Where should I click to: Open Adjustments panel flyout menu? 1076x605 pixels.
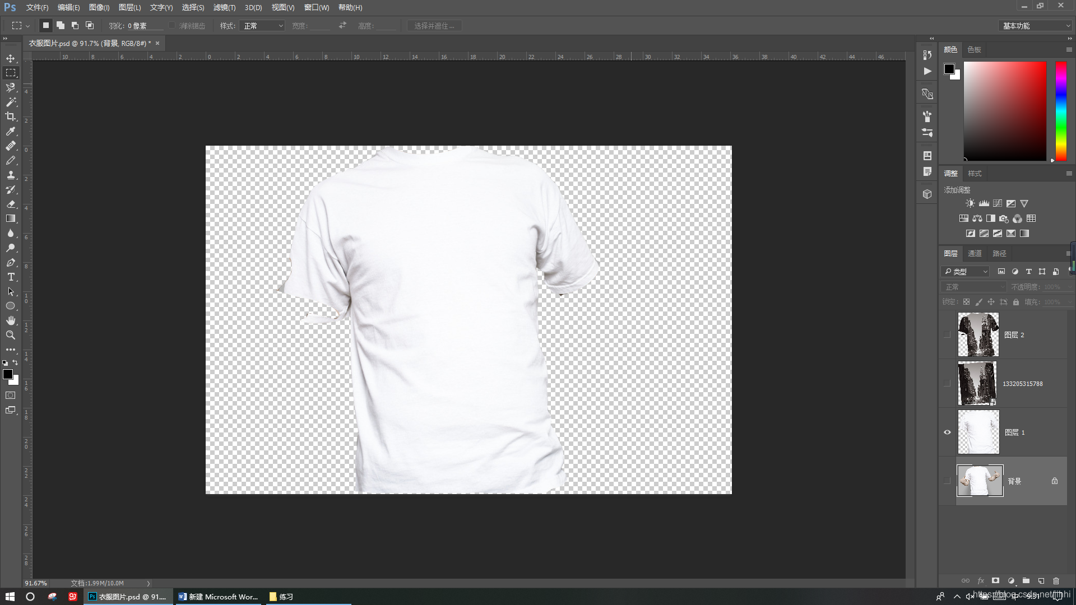point(1069,174)
